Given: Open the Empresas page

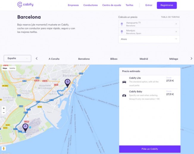Looking at the screenshot, I should point(73,5).
